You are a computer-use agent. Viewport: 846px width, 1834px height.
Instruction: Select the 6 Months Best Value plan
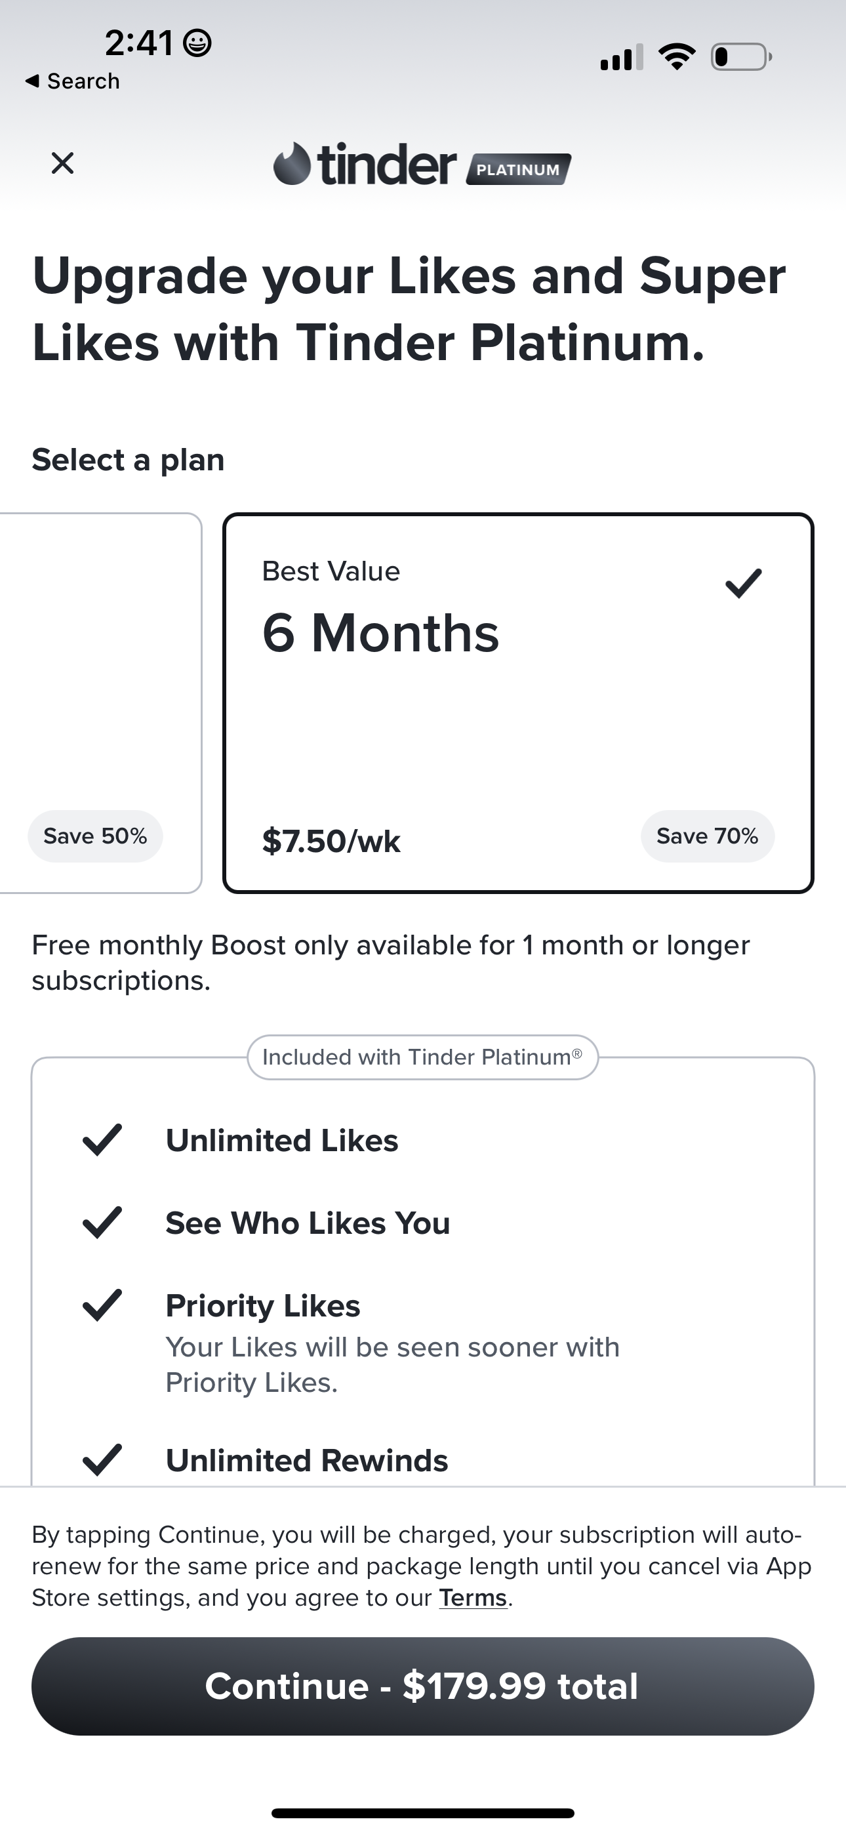point(517,702)
